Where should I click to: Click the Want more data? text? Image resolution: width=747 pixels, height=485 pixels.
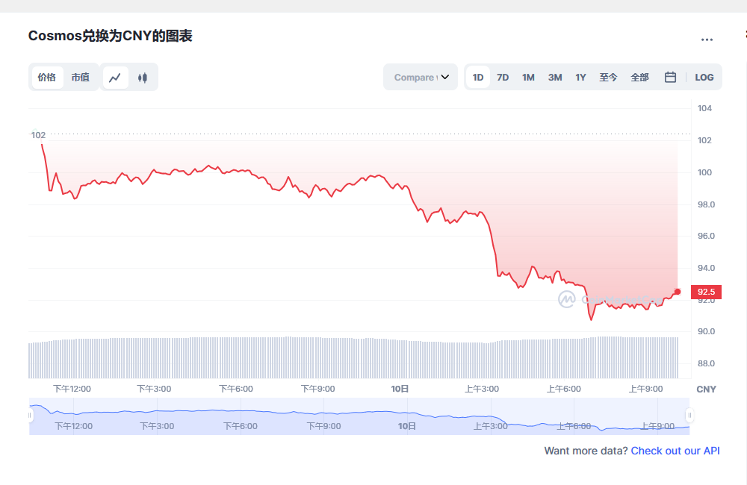tap(586, 451)
